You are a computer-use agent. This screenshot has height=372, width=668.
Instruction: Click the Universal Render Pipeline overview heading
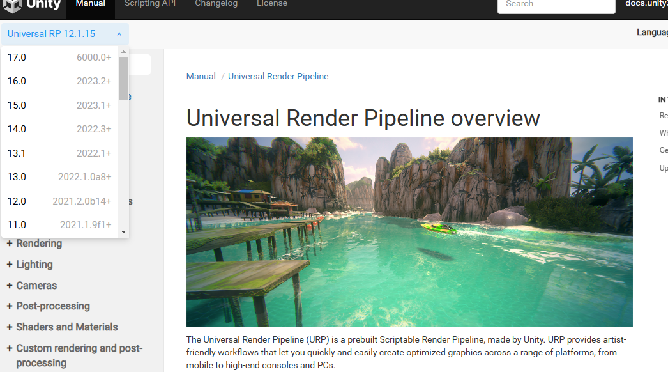pos(363,118)
